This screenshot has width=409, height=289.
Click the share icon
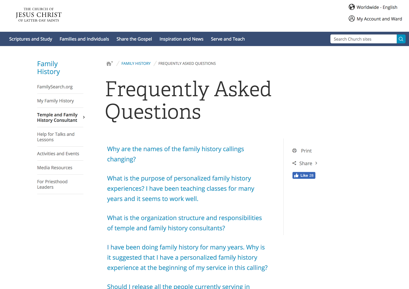[294, 163]
